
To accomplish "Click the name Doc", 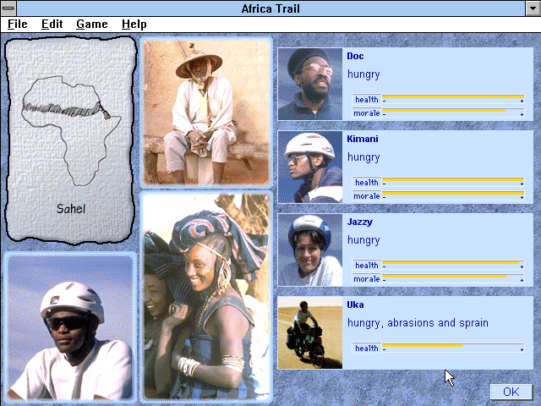I will 355,56.
